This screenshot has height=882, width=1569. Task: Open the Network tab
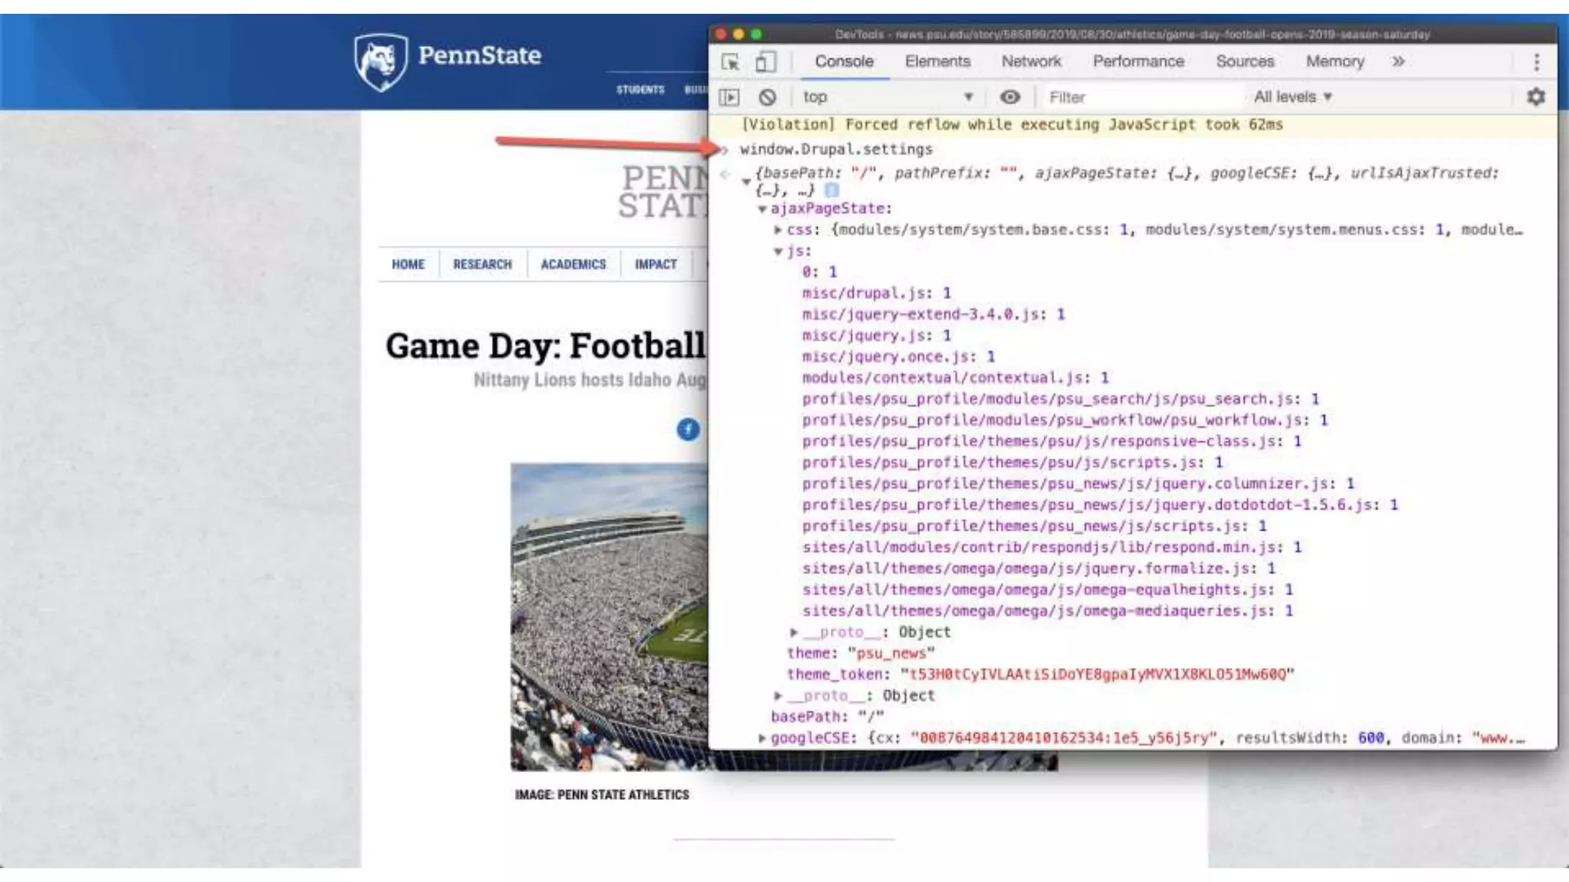[x=1031, y=61]
